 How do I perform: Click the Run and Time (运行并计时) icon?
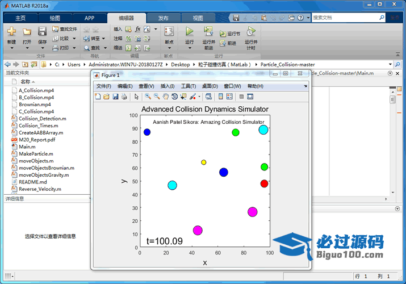pyautogui.click(x=251, y=31)
